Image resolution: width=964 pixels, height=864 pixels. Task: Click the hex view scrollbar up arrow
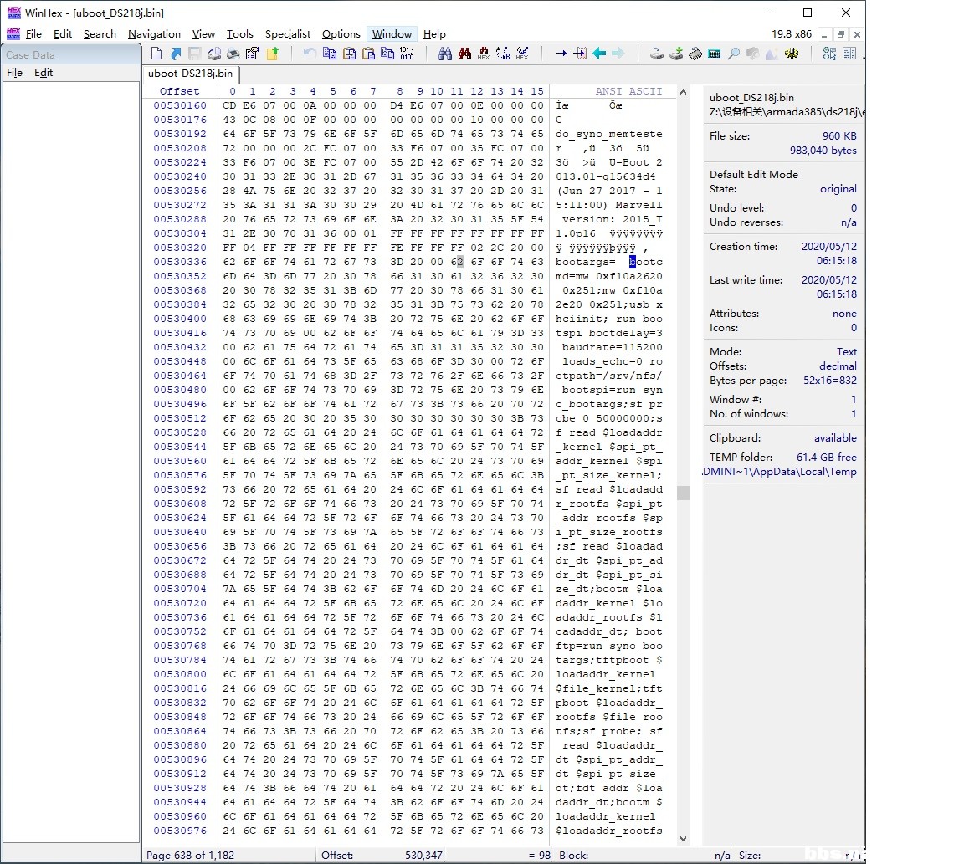point(683,92)
